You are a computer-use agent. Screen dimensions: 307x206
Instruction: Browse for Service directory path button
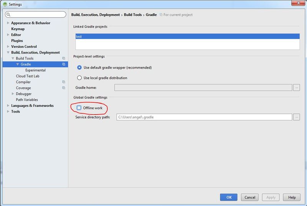click(297, 117)
